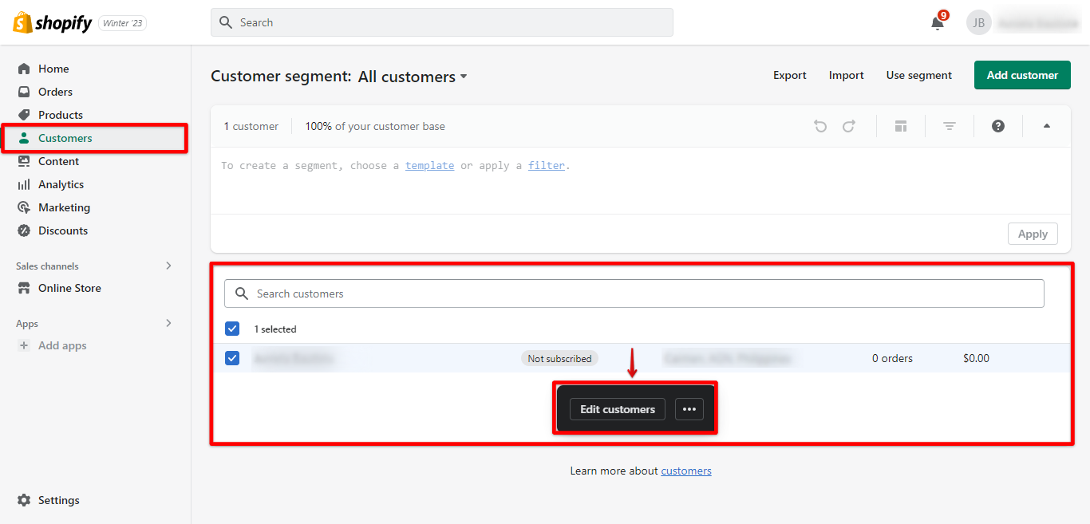This screenshot has height=524, width=1090.
Task: Click the undo arrow in segment editor
Action: tap(820, 126)
